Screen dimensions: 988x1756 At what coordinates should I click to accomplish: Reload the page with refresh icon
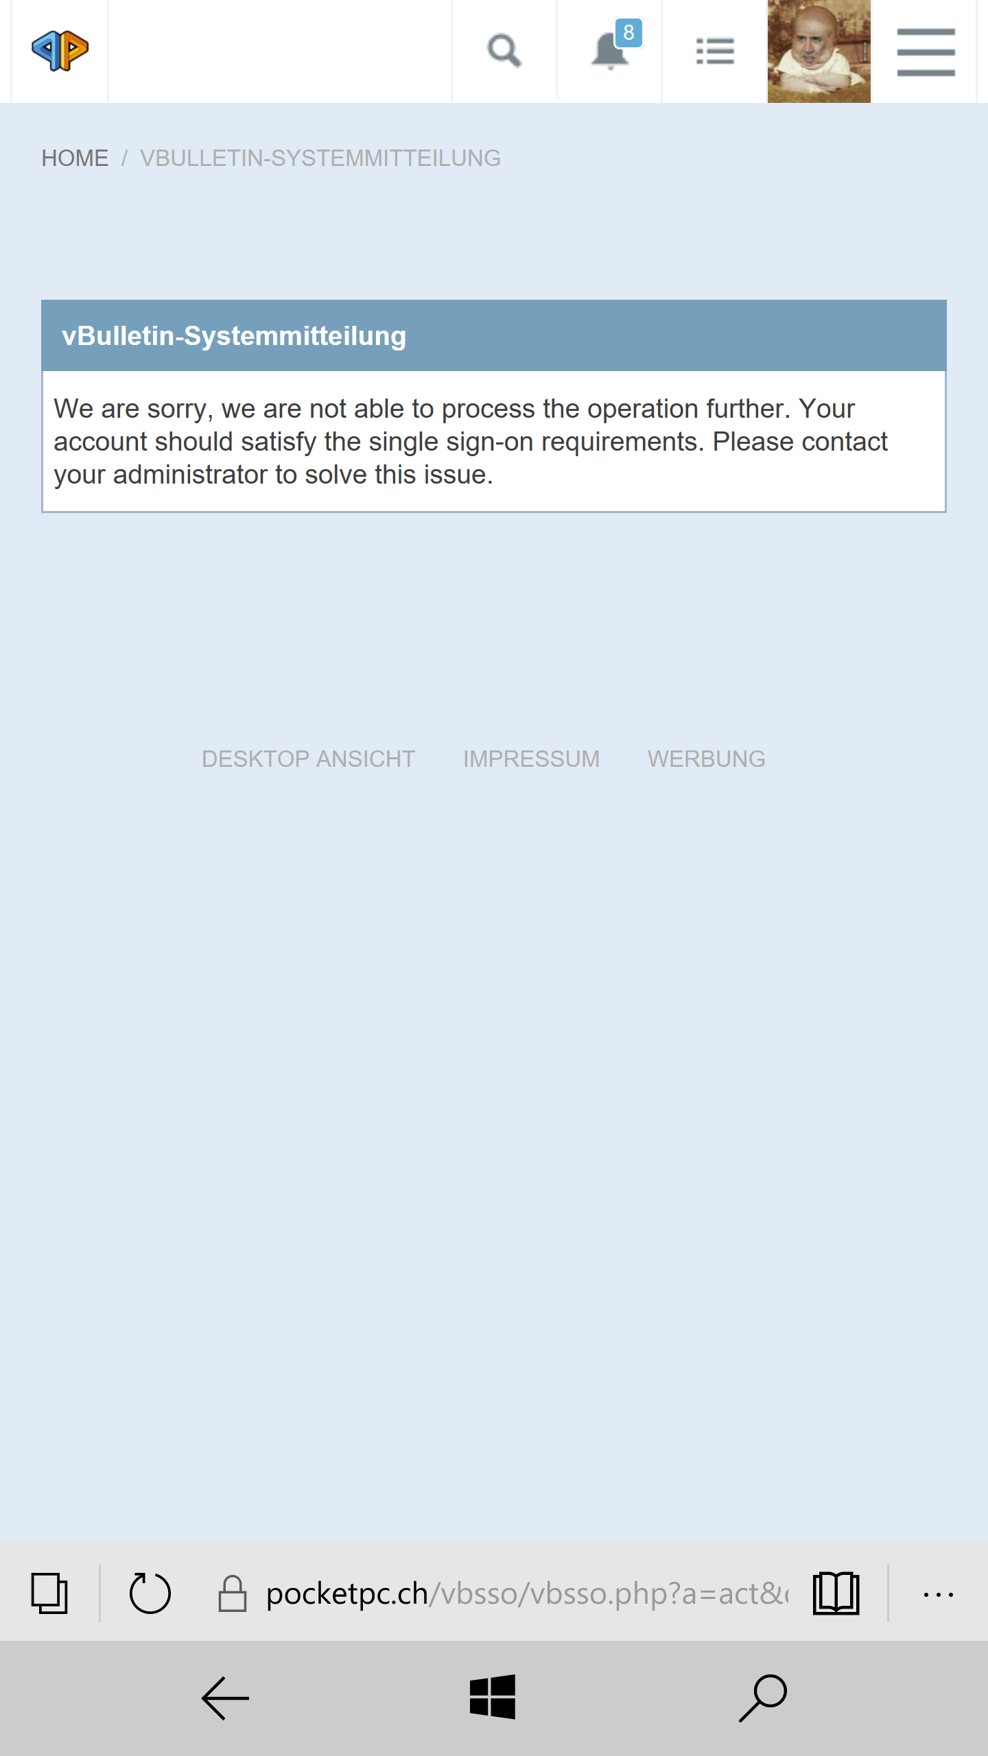150,1593
